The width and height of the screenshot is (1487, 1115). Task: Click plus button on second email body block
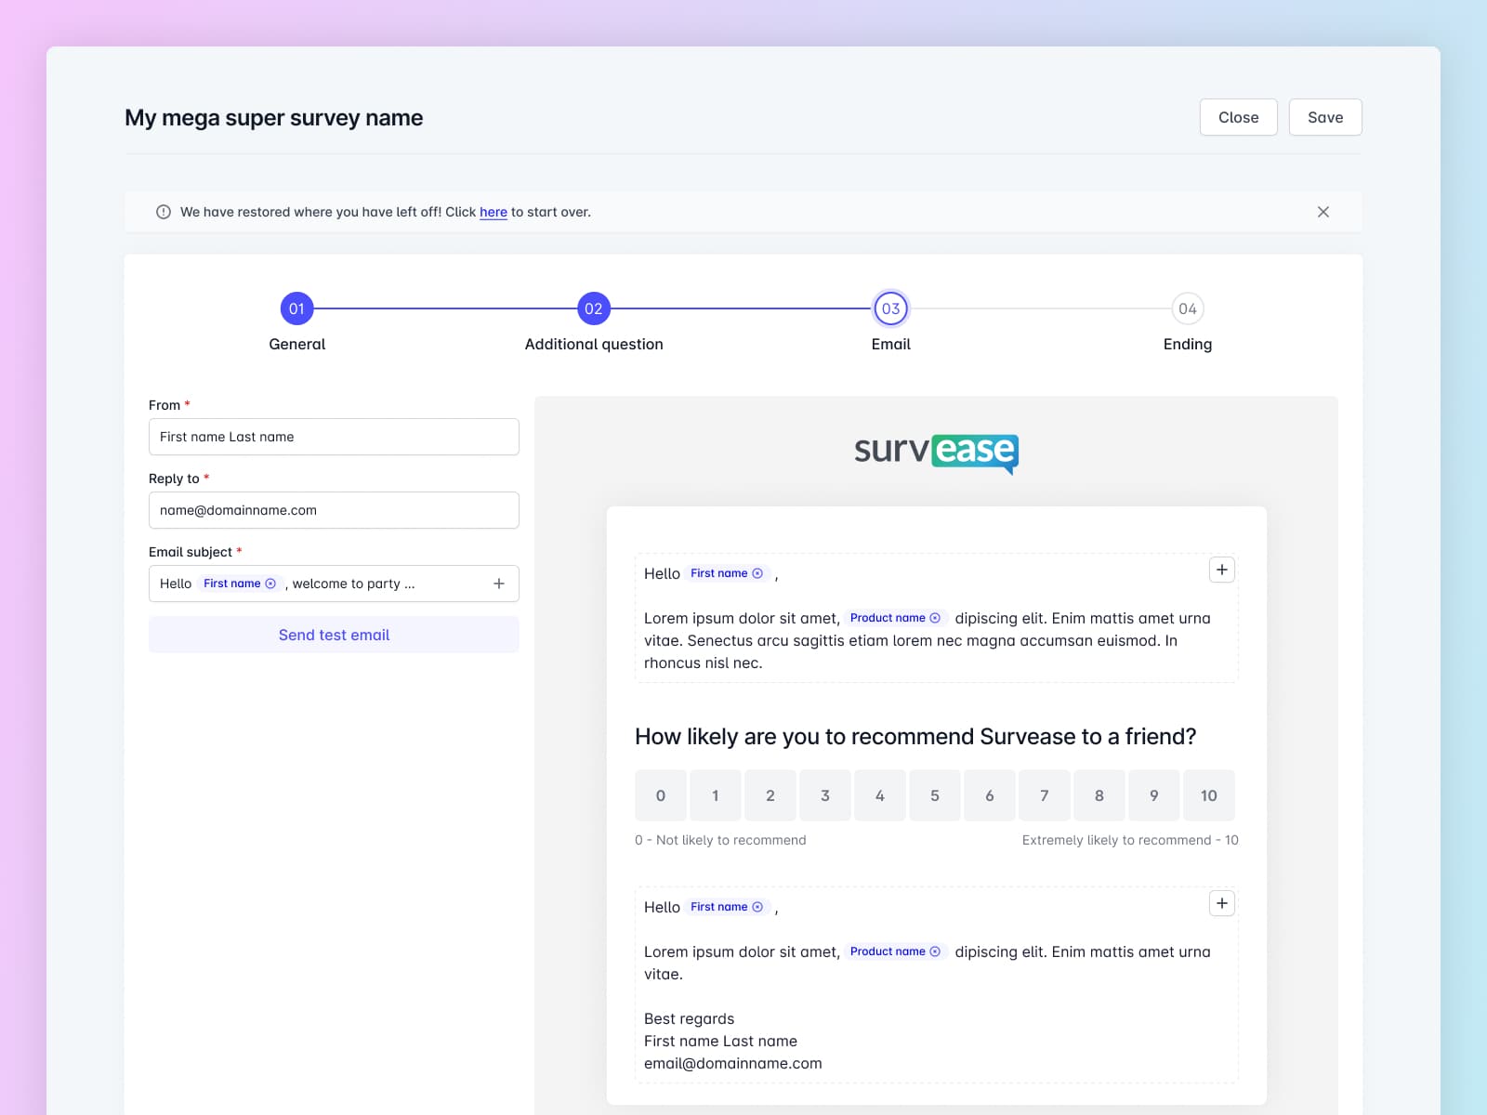[x=1221, y=903]
